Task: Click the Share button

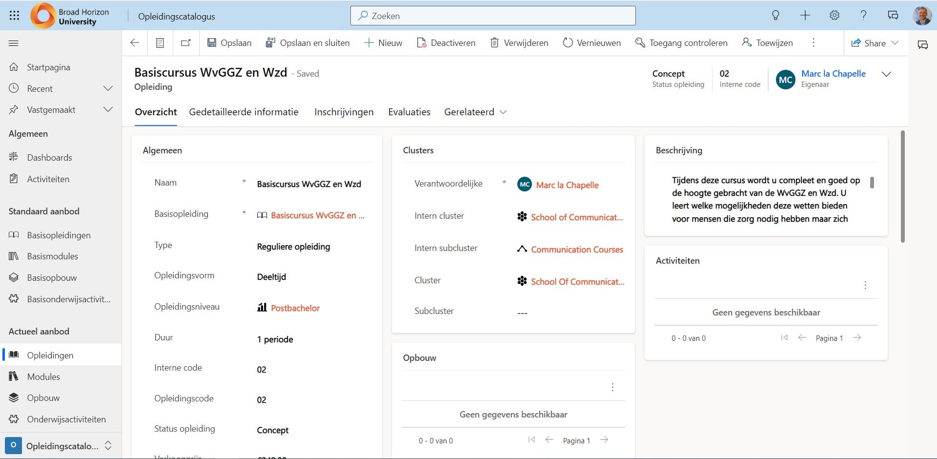Action: (868, 43)
